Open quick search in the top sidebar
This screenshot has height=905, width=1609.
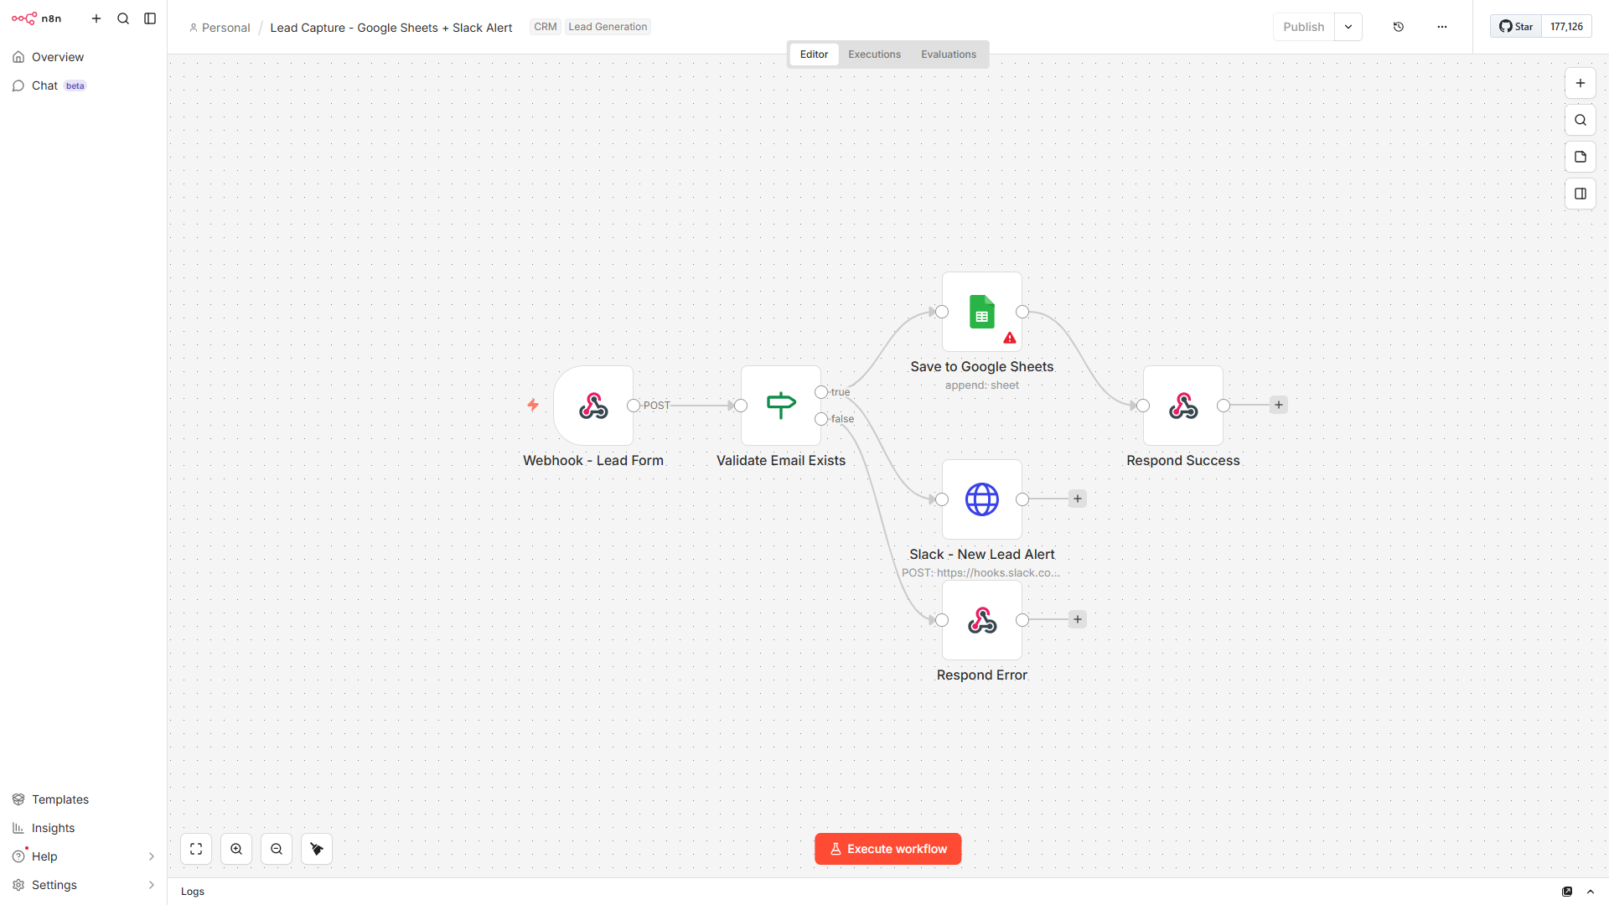point(123,18)
